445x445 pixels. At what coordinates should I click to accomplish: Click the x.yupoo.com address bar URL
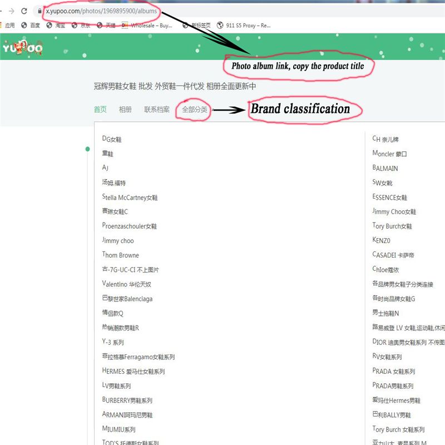[x=101, y=11]
